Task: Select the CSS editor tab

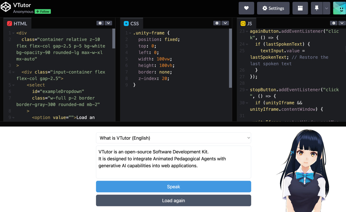Action: click(x=131, y=23)
